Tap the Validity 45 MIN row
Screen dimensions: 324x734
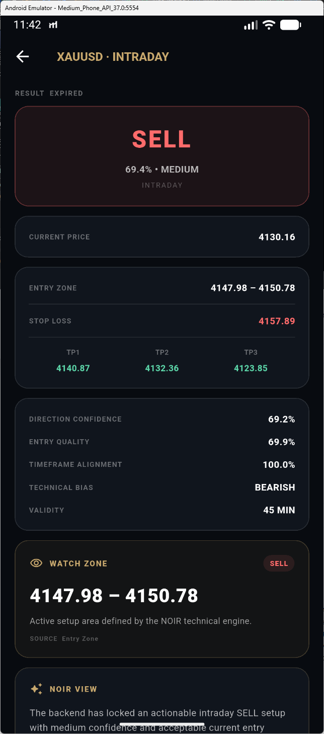point(161,510)
